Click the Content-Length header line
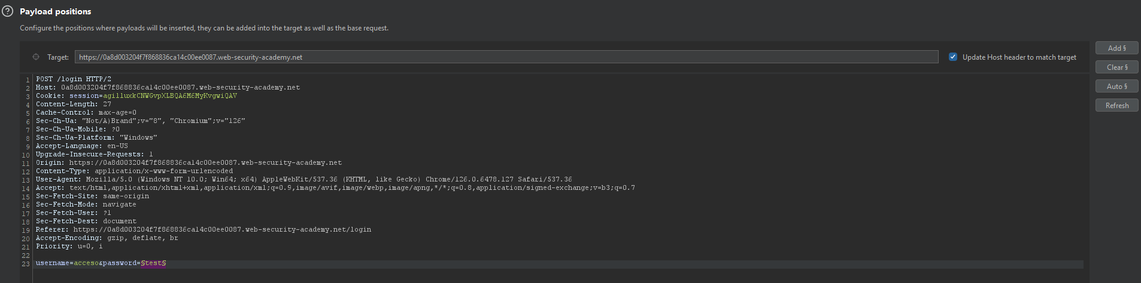 (73, 104)
